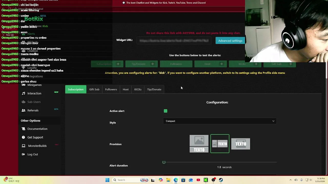Show hidden system tray icons chevron
The image size is (328, 184).
click(x=290, y=180)
